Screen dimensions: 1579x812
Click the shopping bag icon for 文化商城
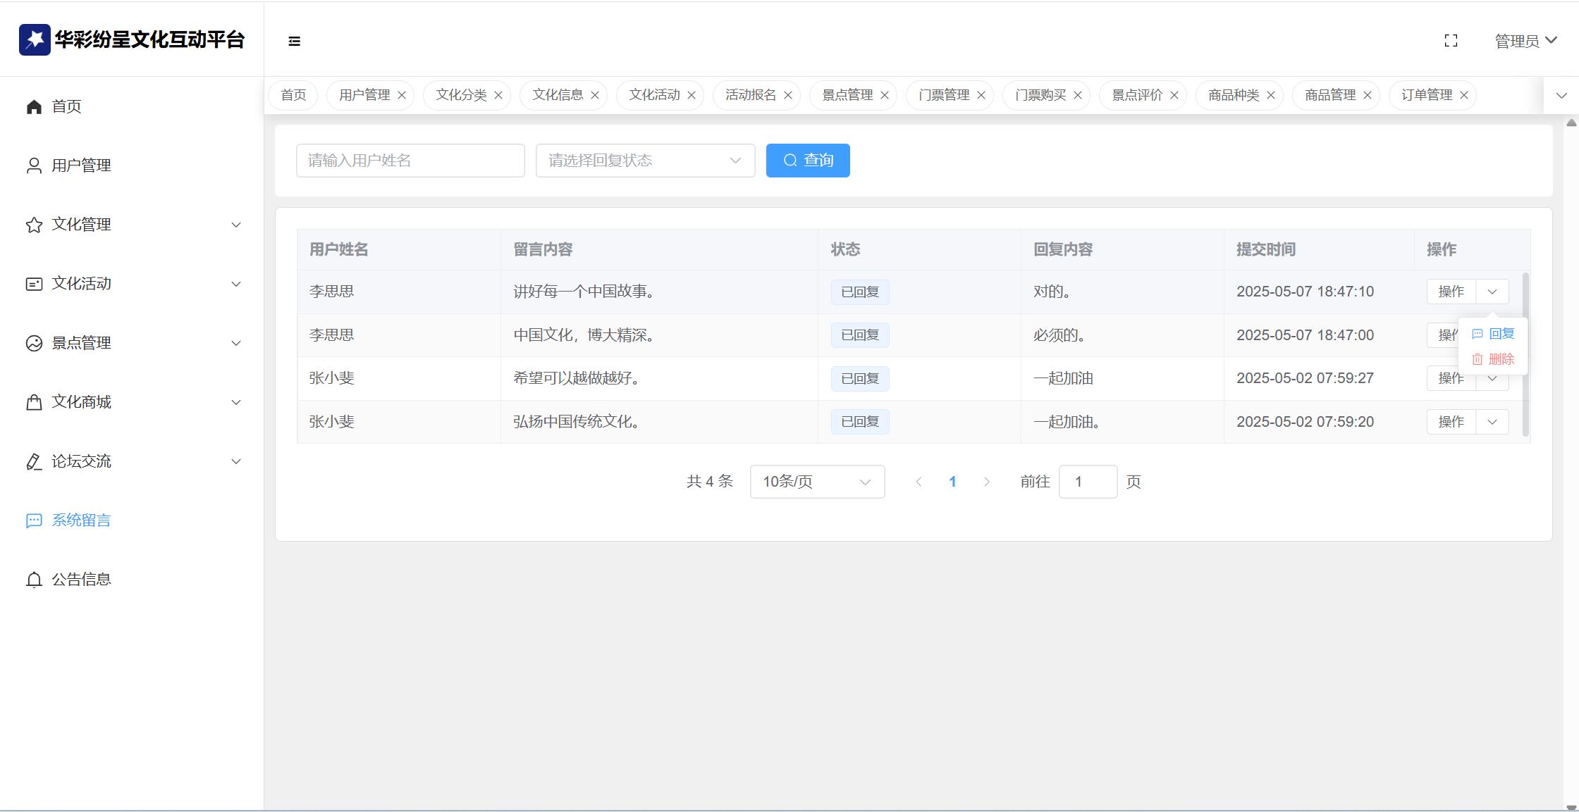34,402
